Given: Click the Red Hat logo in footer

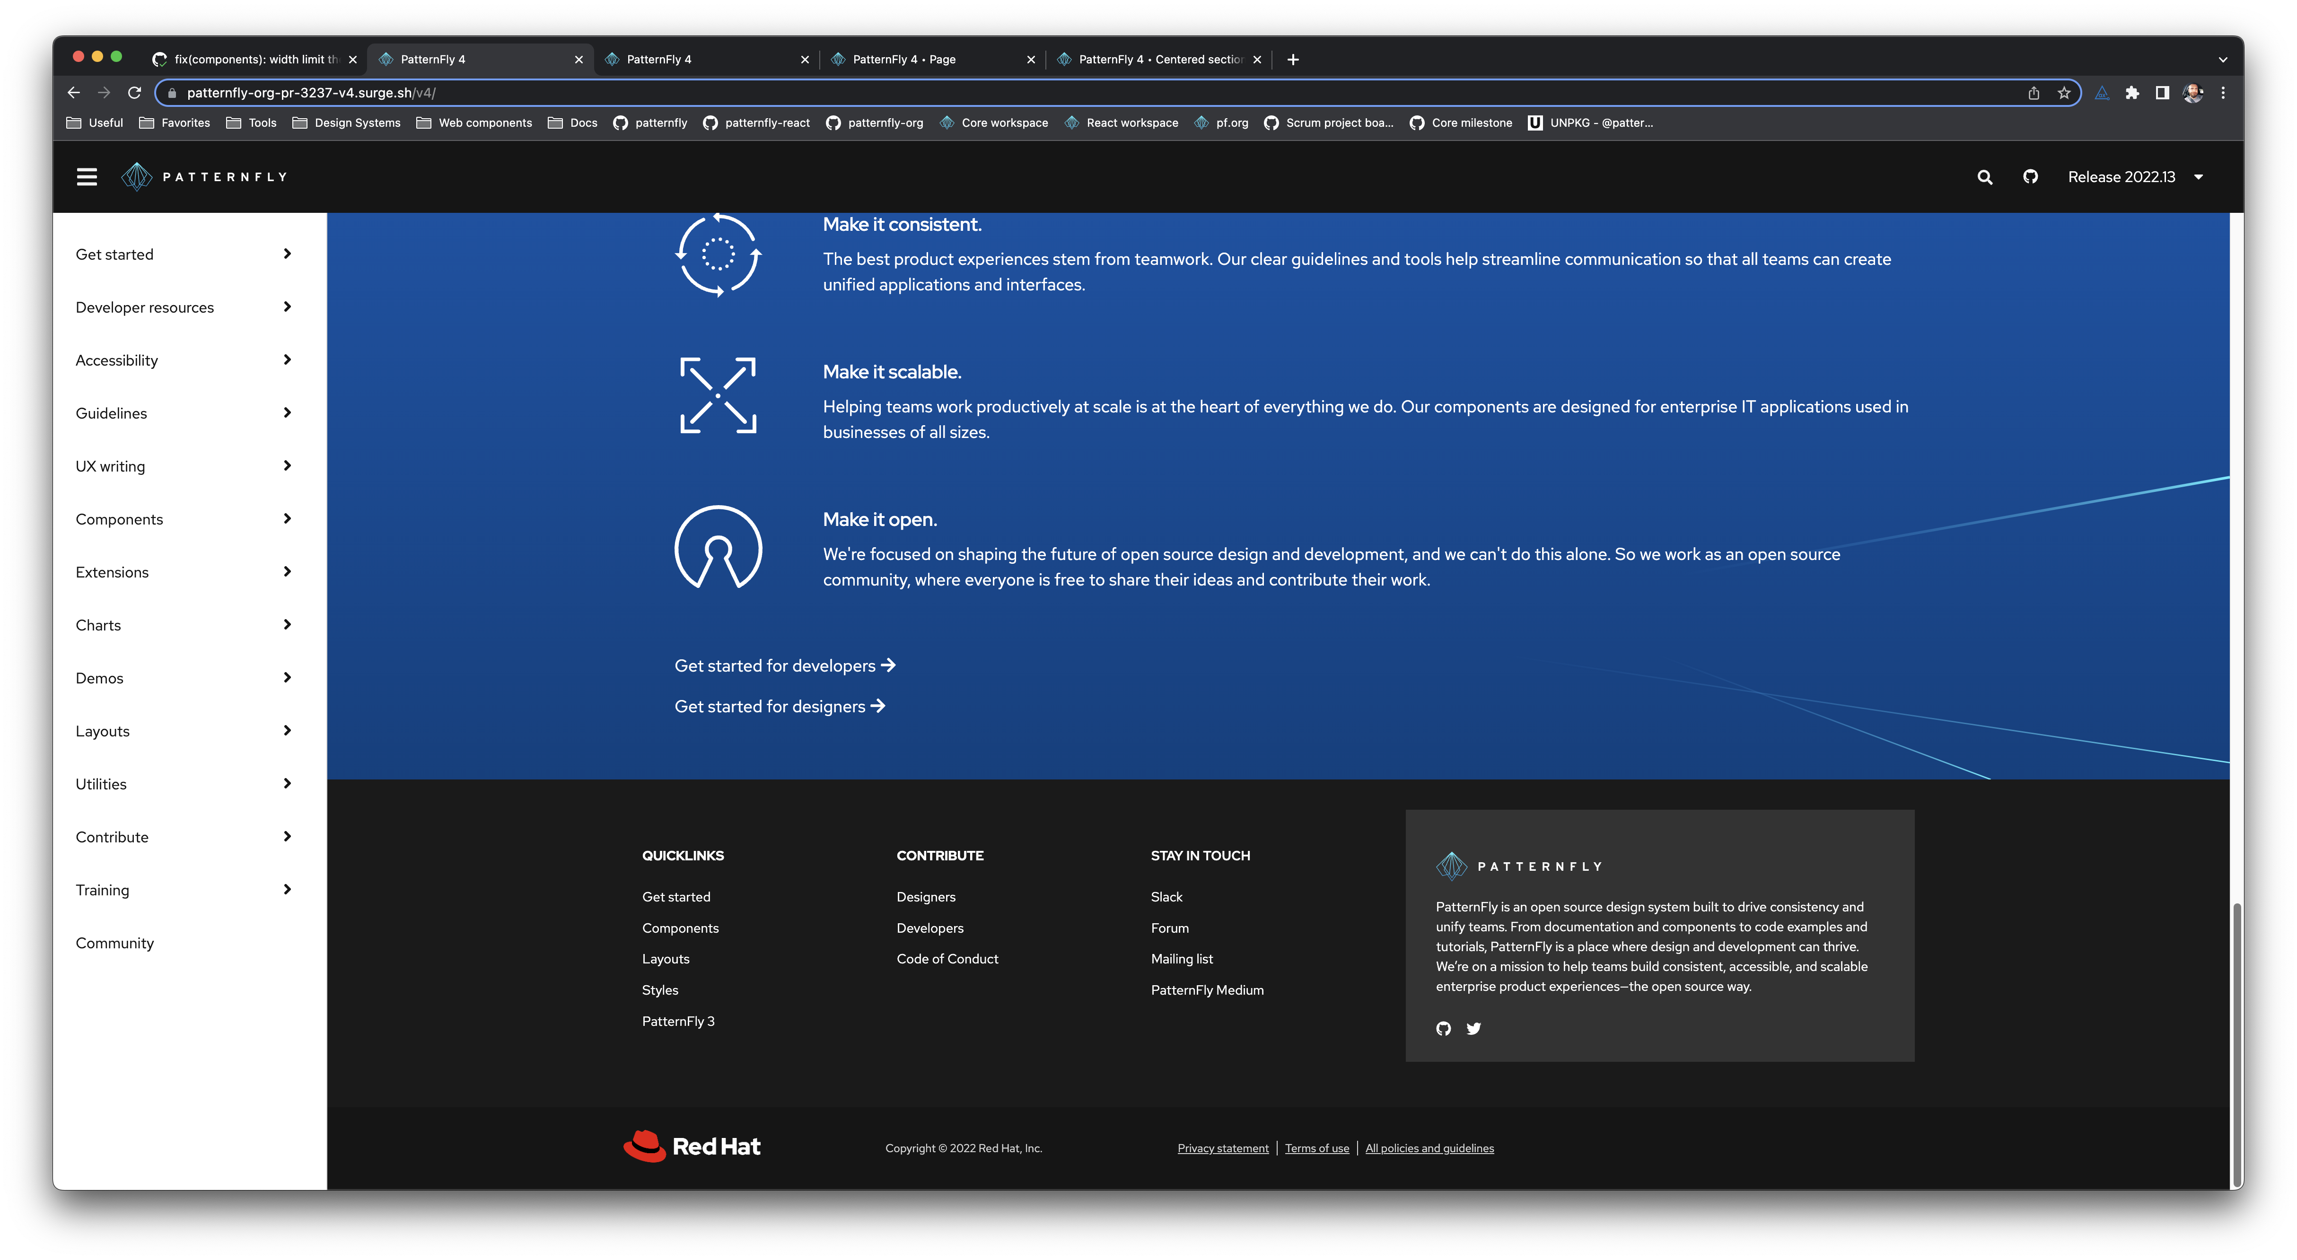Looking at the screenshot, I should [692, 1147].
